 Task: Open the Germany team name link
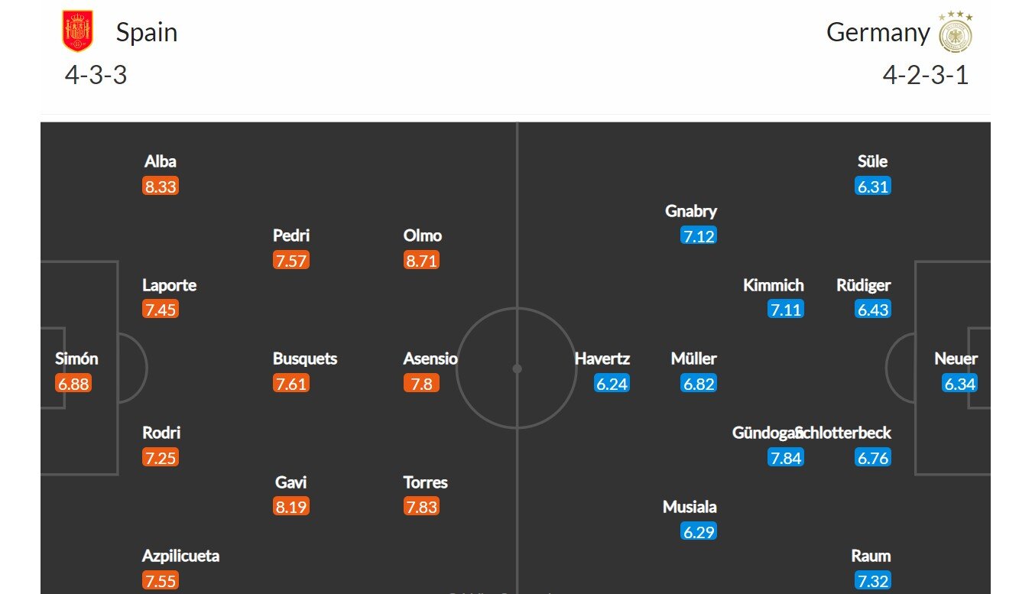click(878, 33)
